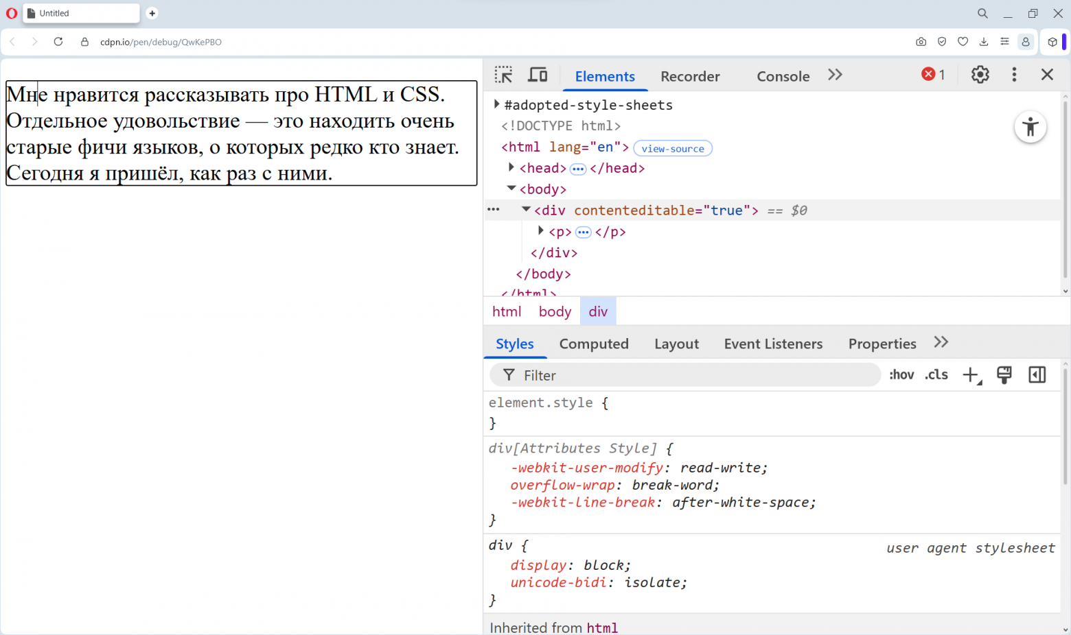Go forward in browser history
This screenshot has width=1071, height=635.
coord(34,42)
